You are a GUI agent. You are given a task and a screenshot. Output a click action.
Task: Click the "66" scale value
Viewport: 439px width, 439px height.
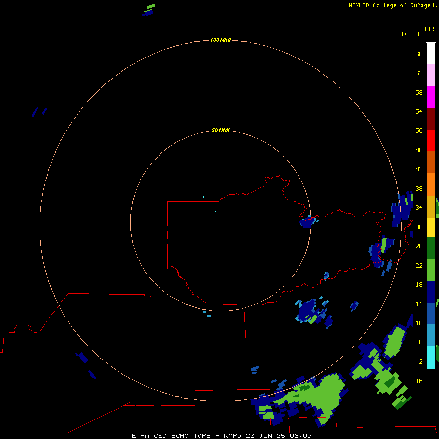419,54
